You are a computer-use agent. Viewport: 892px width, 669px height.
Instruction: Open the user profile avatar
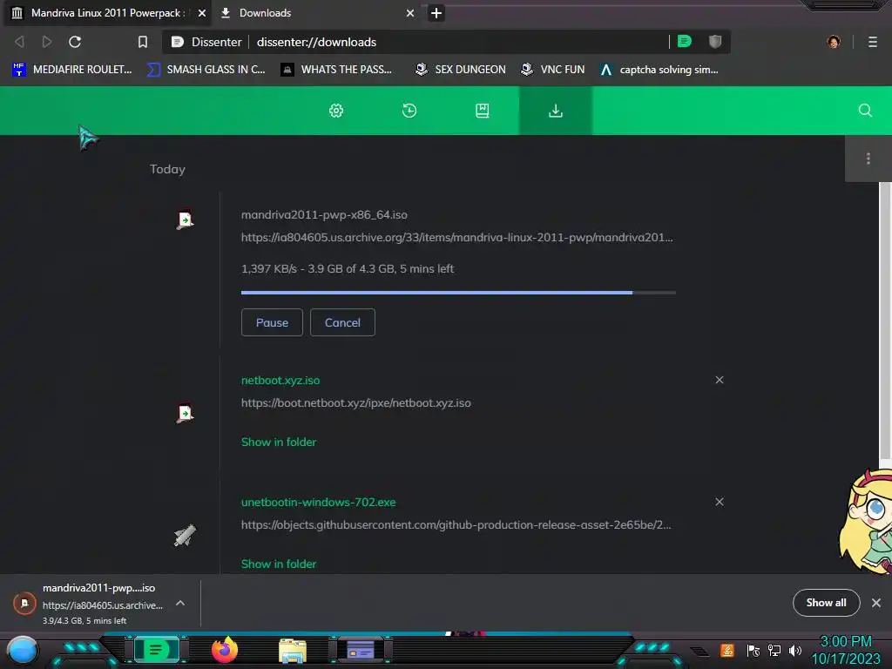coord(834,42)
